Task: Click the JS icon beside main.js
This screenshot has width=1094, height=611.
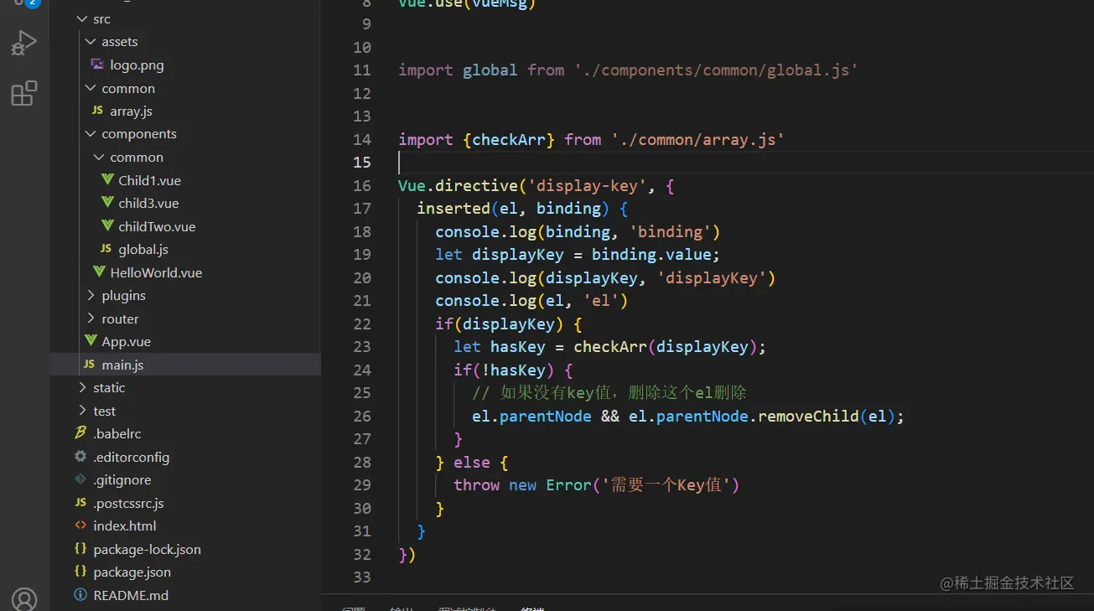Action: (x=89, y=365)
